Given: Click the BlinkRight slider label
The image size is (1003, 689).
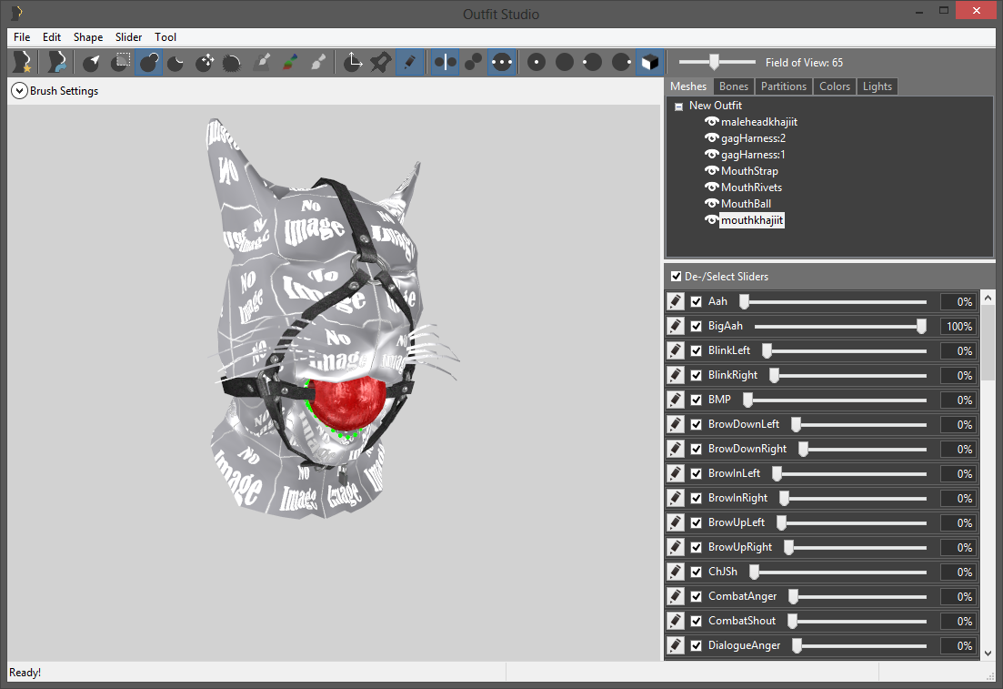Looking at the screenshot, I should click(732, 375).
